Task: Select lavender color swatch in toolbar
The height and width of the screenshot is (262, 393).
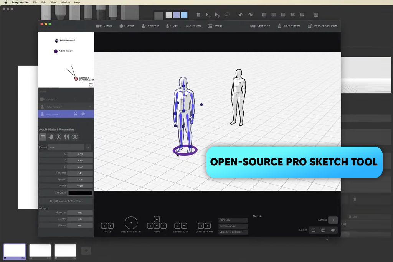Action: 177,15
